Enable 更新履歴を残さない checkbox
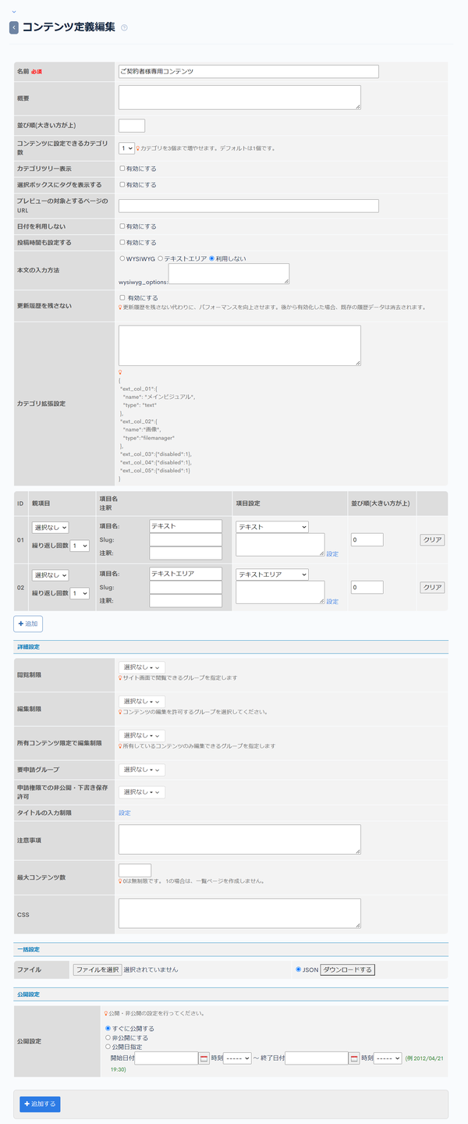 click(x=122, y=297)
